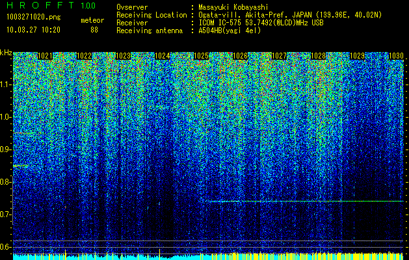This screenshot has width=409, height=260.
Task: Click the receiver text ICOM IC-575
Action: point(220,23)
